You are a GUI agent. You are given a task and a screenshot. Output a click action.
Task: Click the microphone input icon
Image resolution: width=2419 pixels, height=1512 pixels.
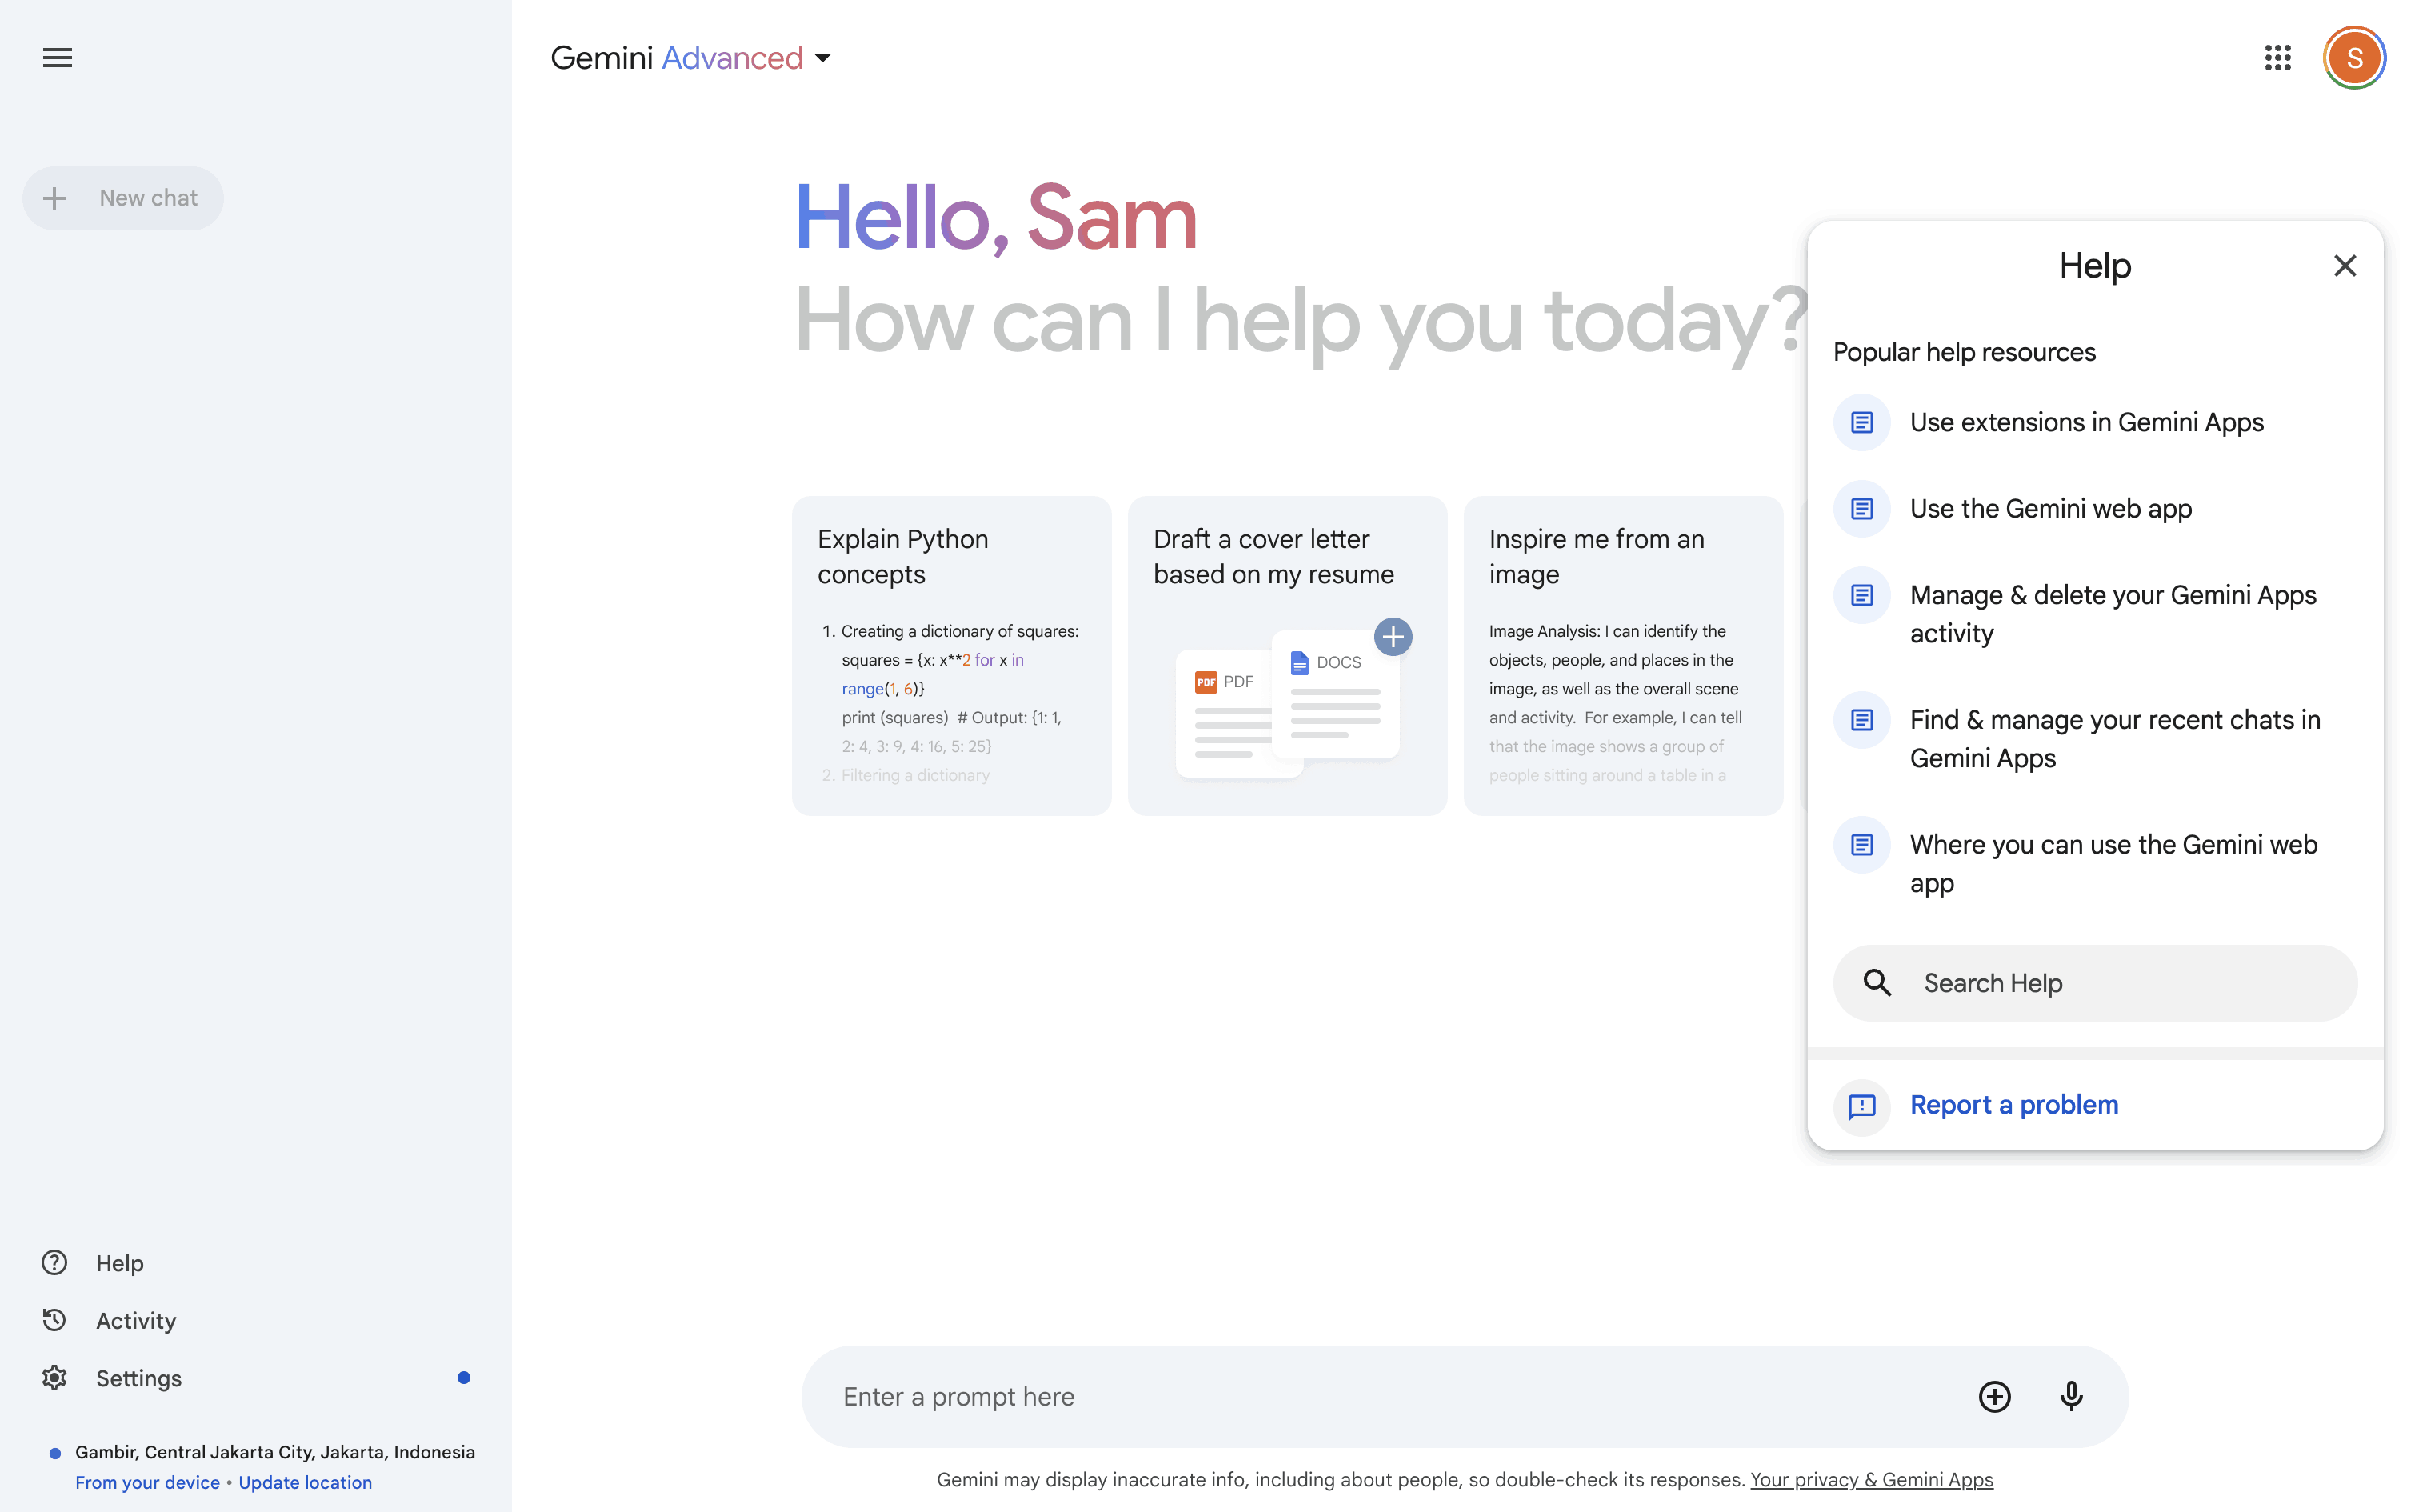2071,1396
